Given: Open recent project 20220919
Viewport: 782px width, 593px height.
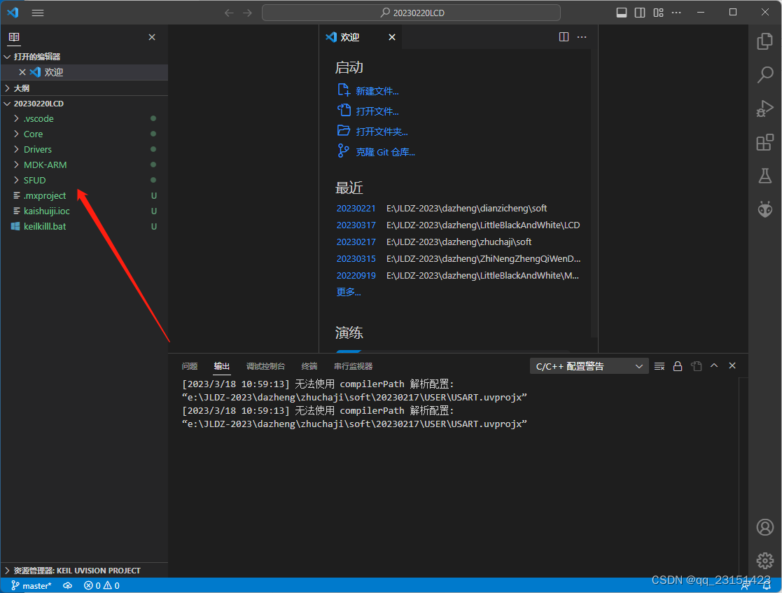Looking at the screenshot, I should coord(356,276).
